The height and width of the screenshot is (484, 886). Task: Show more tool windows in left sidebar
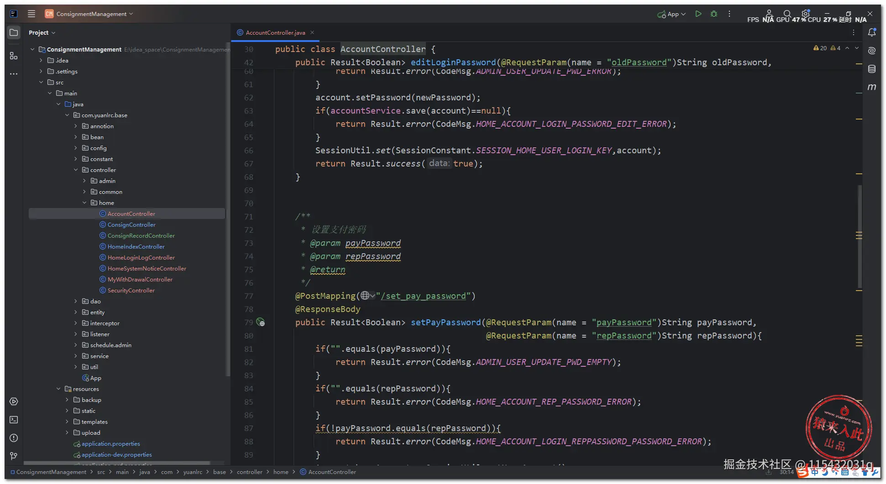tap(14, 73)
